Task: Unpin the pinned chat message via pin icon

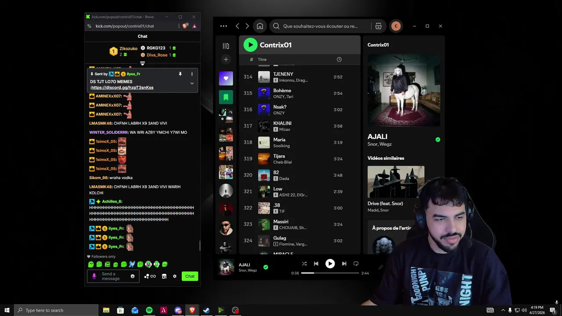Action: point(180,74)
